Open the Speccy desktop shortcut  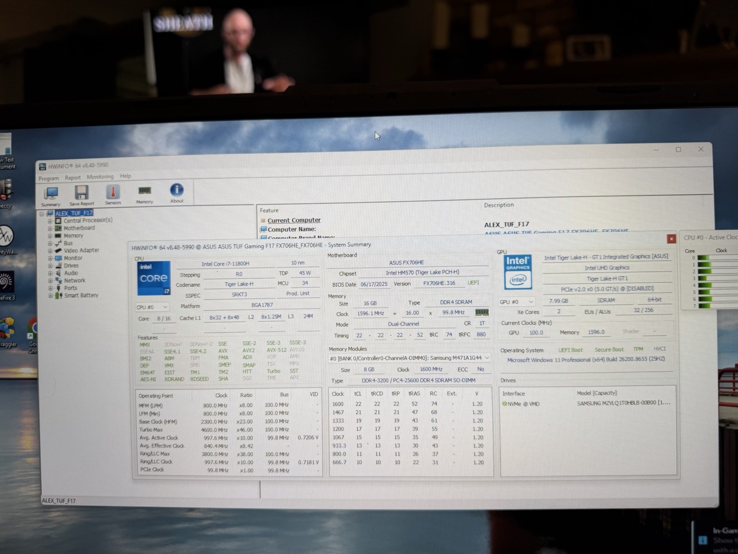6,194
